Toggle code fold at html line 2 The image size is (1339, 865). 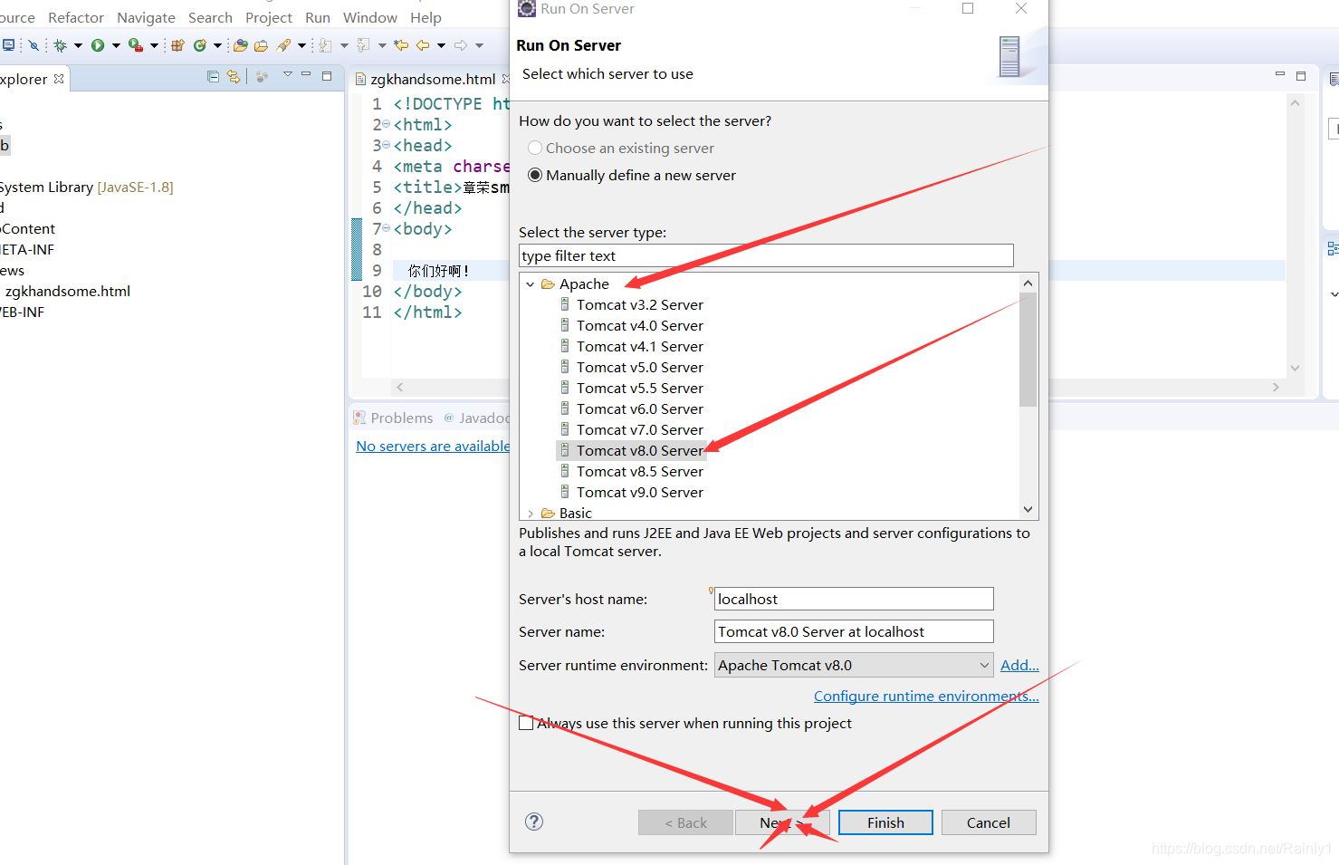point(387,124)
